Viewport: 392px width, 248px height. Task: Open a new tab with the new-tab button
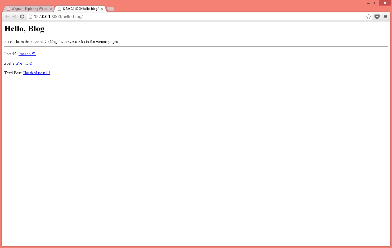[111, 9]
